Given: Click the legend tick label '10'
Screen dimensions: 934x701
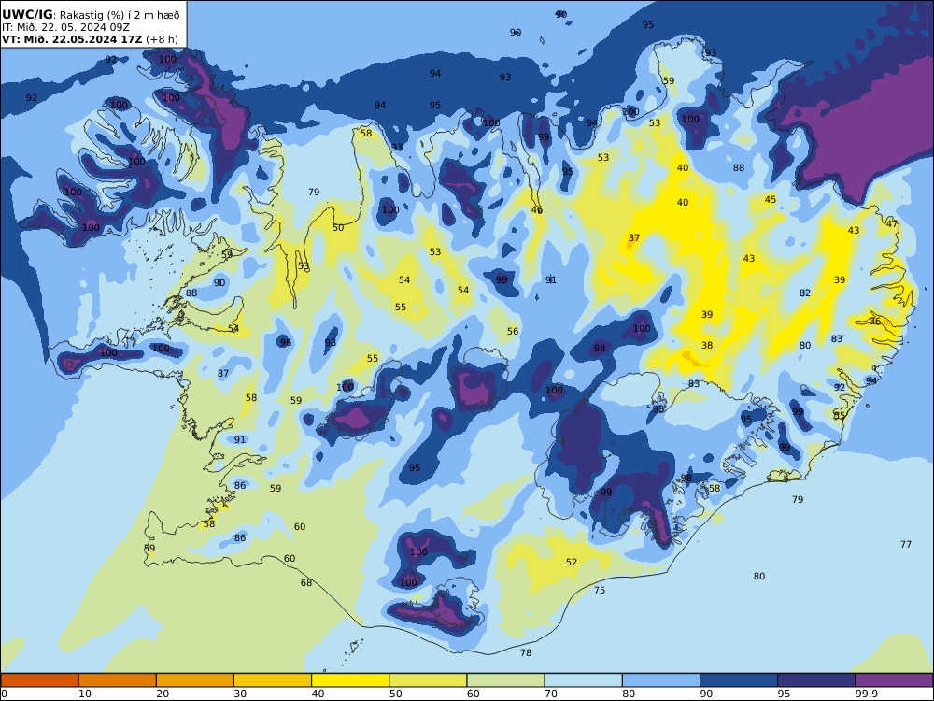Looking at the screenshot, I should (85, 694).
